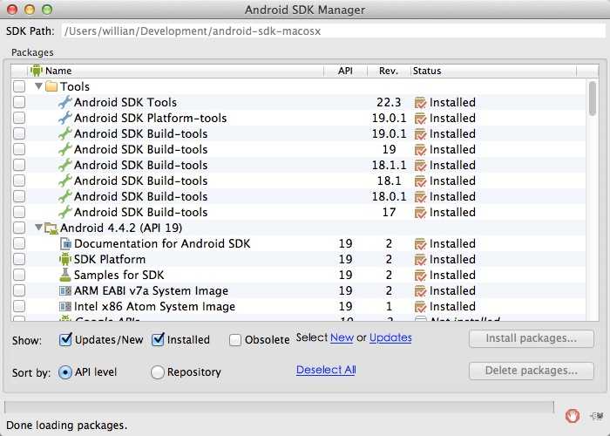
Task: Open the log window icon at bottom right
Action: pyautogui.click(x=596, y=416)
